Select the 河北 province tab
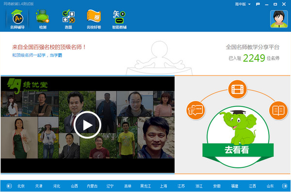Viewport: 291px width, 192px height. pos(57,186)
